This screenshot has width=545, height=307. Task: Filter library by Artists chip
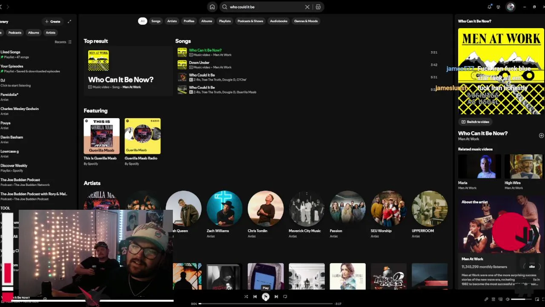(x=51, y=32)
